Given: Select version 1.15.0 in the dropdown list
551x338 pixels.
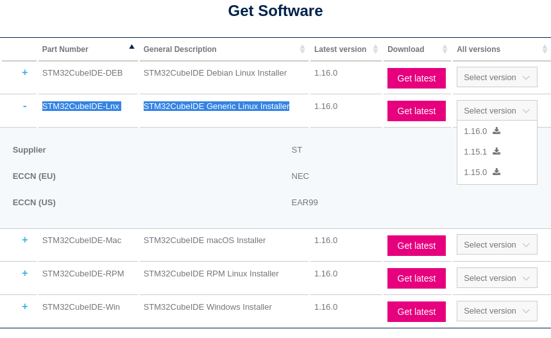Looking at the screenshot, I should point(475,172).
